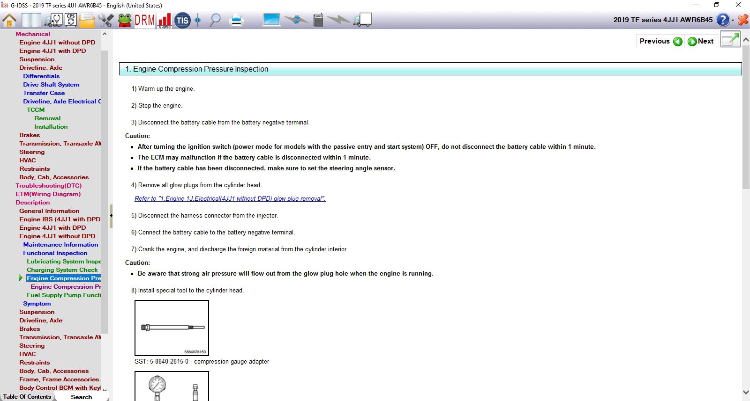Open the Help dropdown arrow
Screen dimensions: 750x401
733,20
